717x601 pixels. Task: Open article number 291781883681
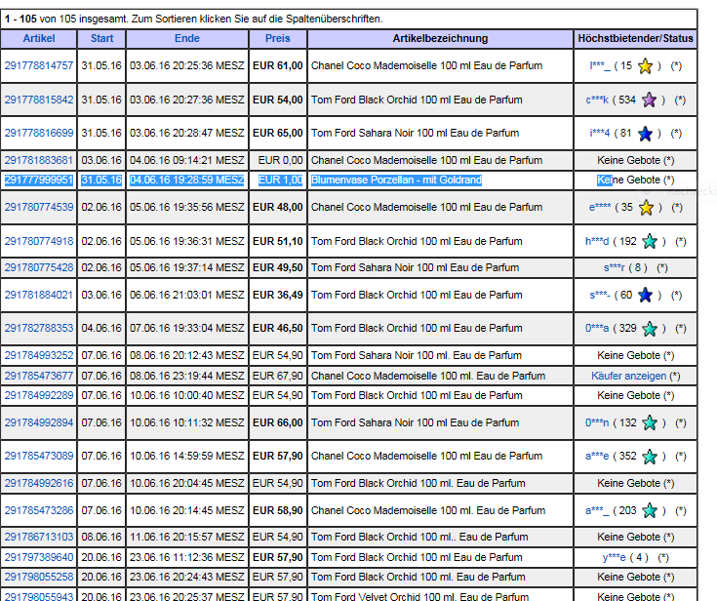pos(39,161)
